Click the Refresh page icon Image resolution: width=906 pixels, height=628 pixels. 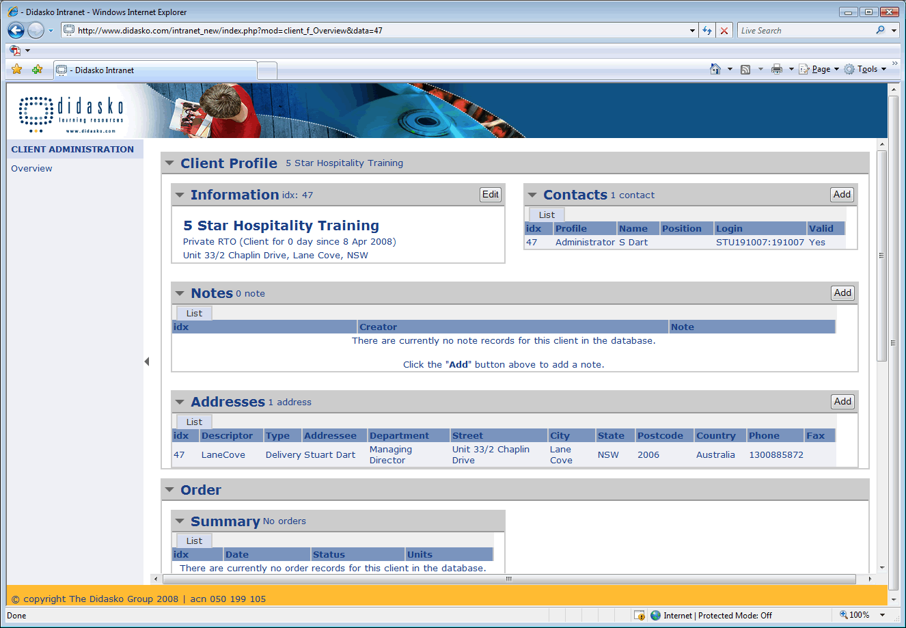tap(707, 31)
